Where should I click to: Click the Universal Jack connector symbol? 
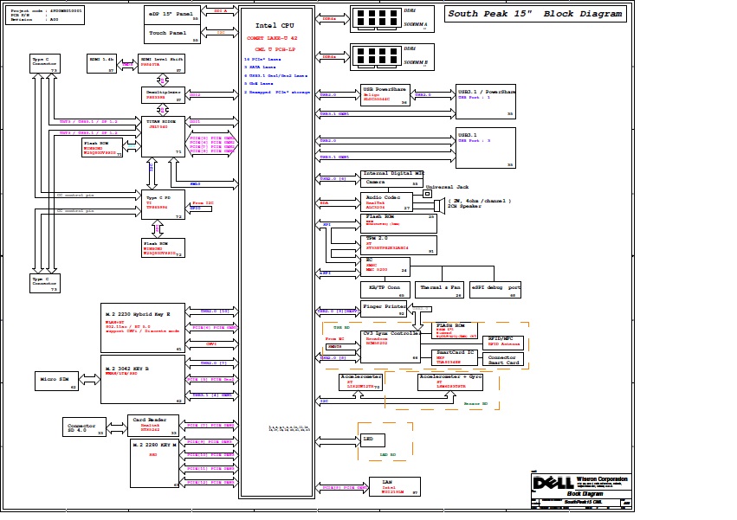tap(427, 194)
